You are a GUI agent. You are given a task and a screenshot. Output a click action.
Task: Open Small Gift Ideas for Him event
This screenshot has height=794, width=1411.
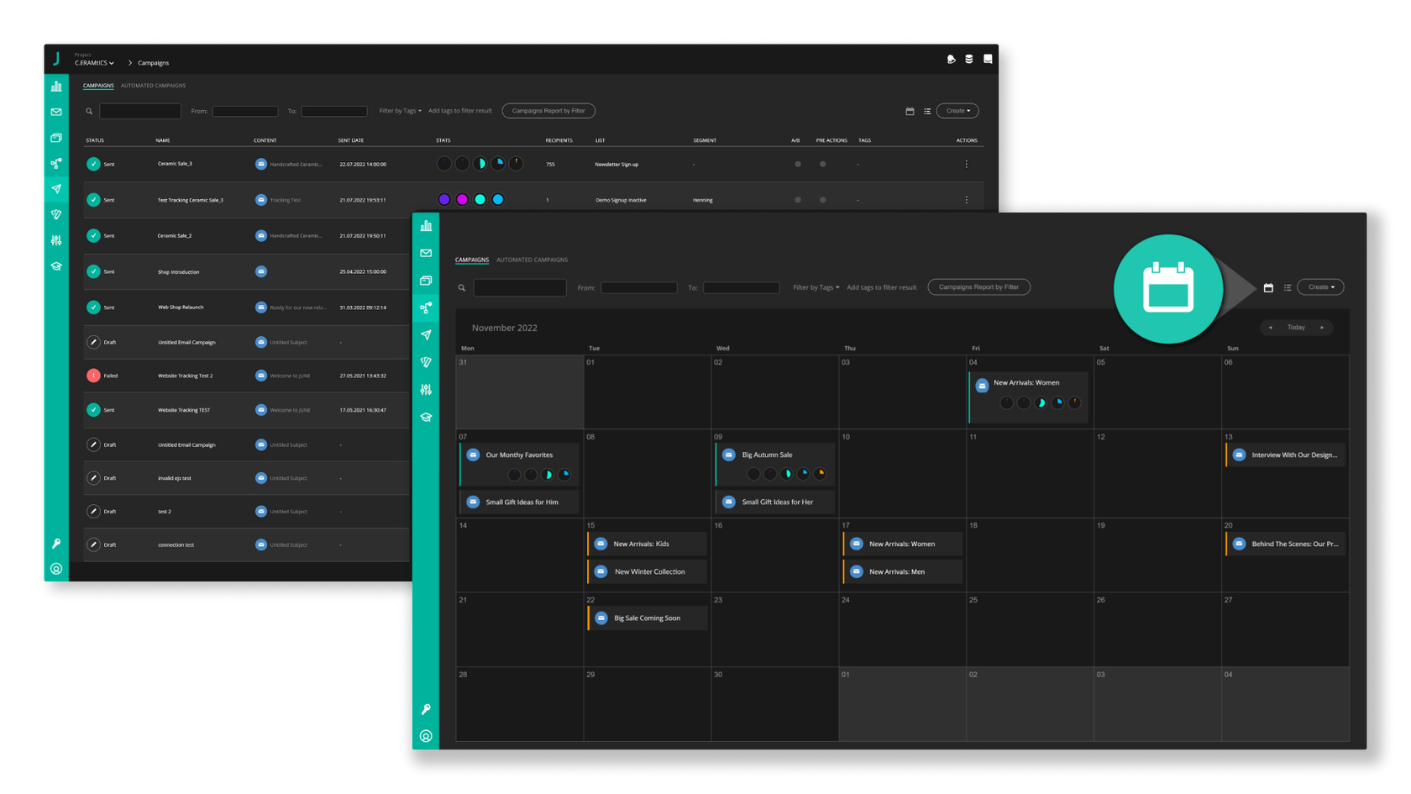pos(519,502)
